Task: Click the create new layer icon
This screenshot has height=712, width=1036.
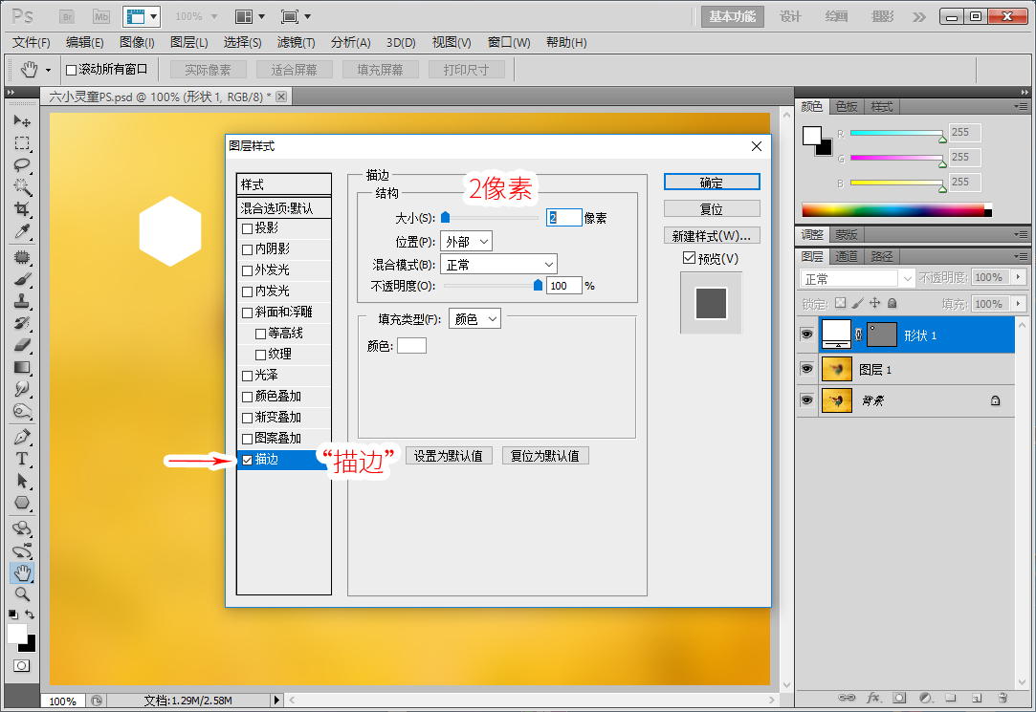Action: [x=977, y=698]
